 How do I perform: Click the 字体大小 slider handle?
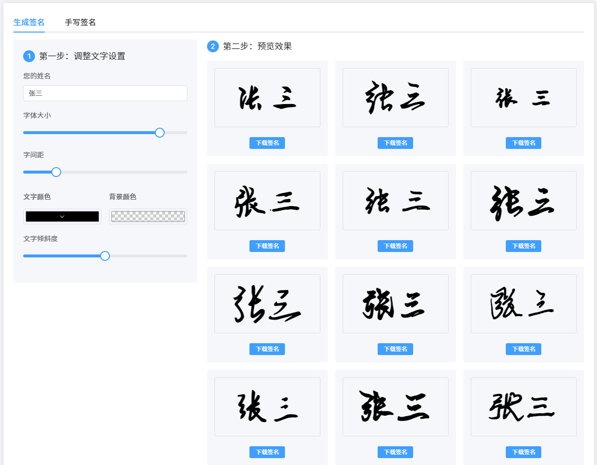pyautogui.click(x=160, y=132)
